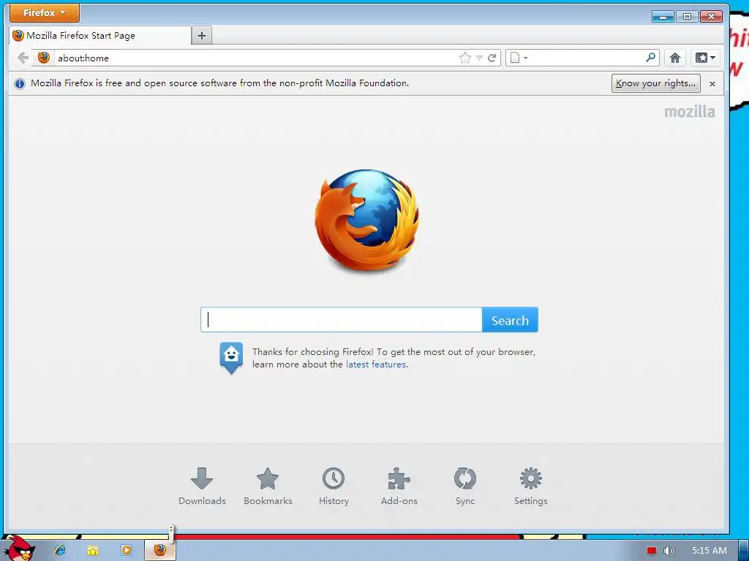749x561 pixels.
Task: Click the about:home address bar field
Action: (255, 58)
